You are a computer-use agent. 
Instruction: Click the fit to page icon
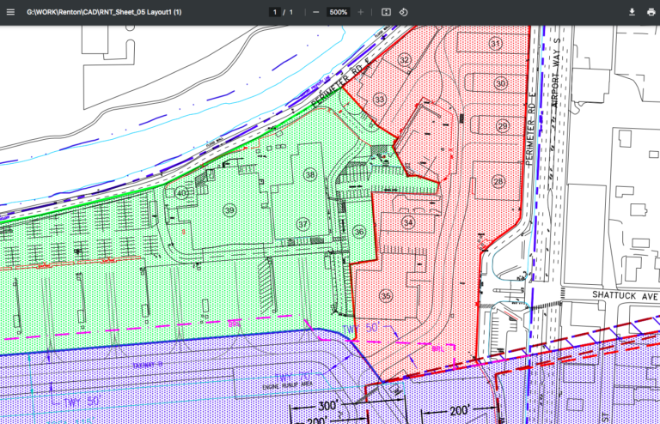click(x=386, y=12)
